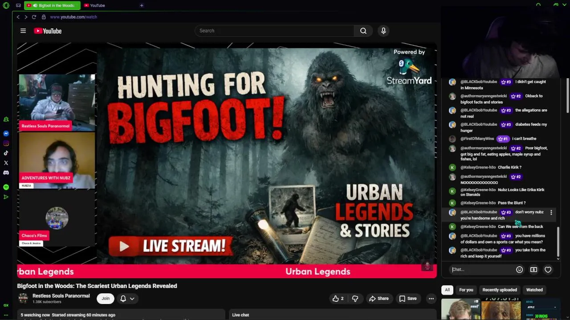Open sidebar three-dot setup menu

[x=6, y=315]
